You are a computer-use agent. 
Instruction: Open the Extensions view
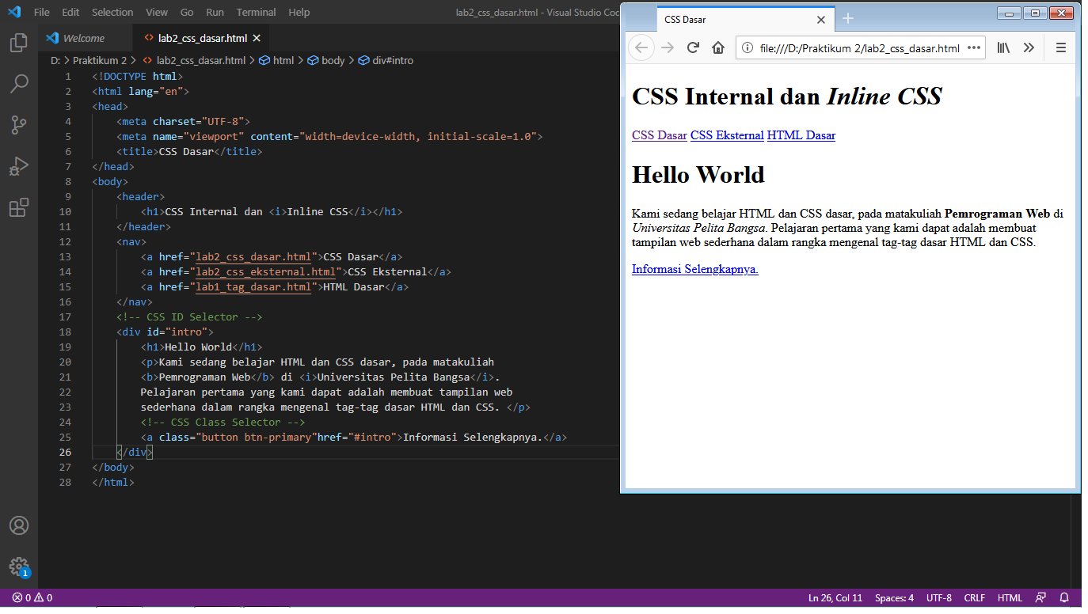click(18, 207)
